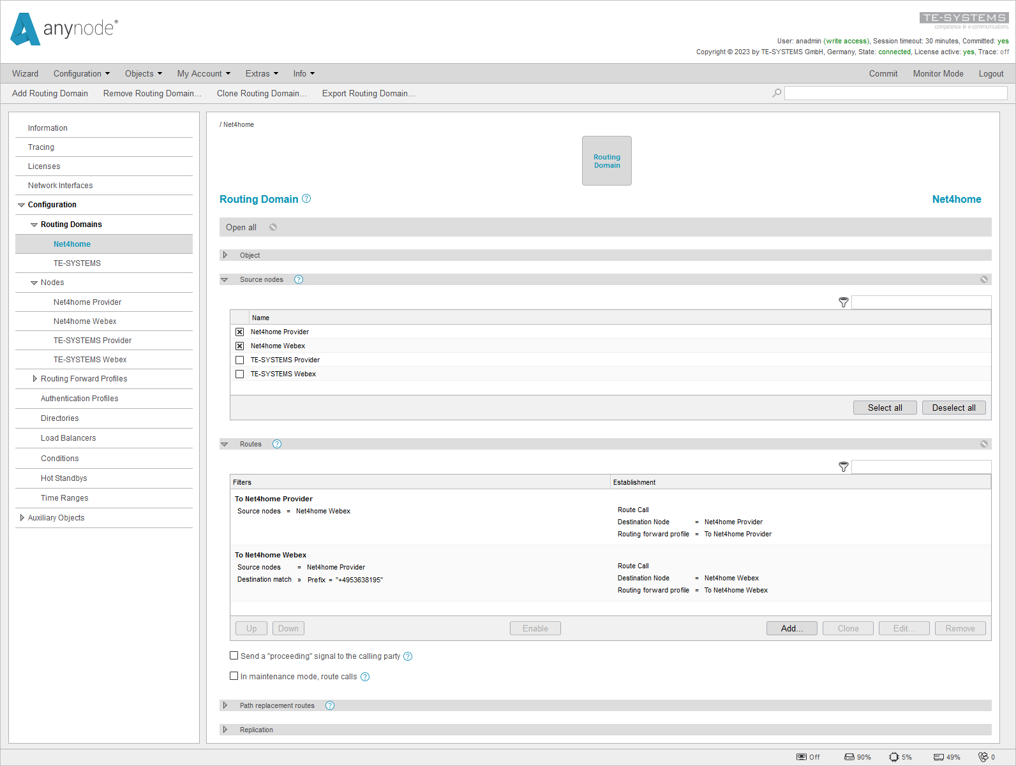The width and height of the screenshot is (1016, 766).
Task: Click Select all button
Action: (x=885, y=408)
